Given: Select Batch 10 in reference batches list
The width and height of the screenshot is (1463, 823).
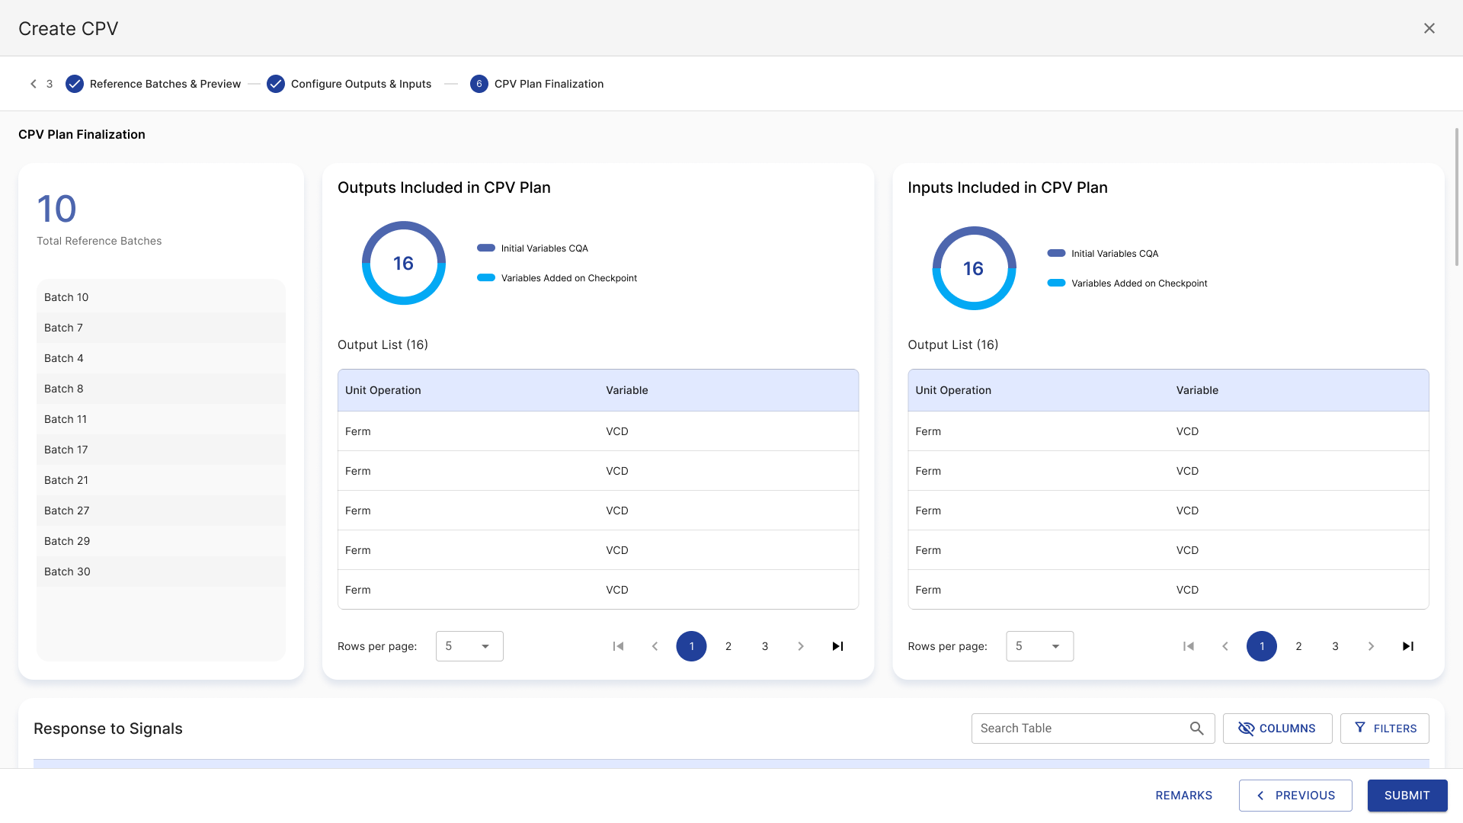Looking at the screenshot, I should (161, 297).
